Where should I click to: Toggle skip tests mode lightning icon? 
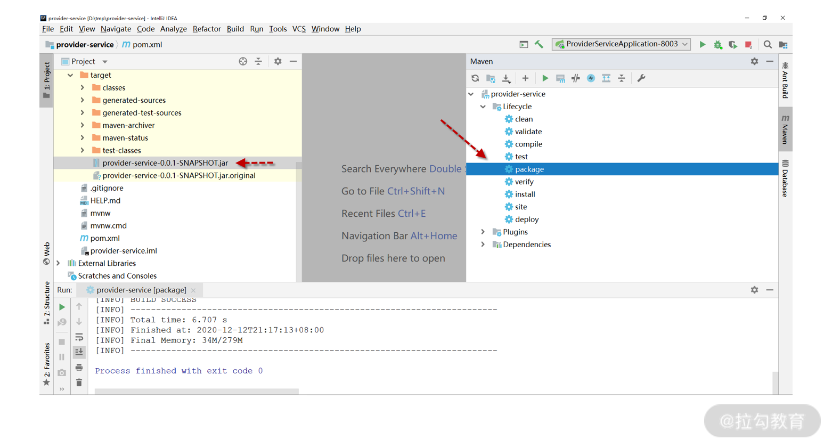(x=591, y=78)
